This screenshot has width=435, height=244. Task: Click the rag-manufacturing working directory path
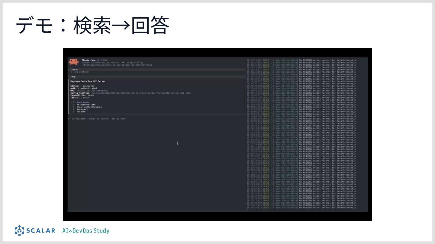pos(117,65)
